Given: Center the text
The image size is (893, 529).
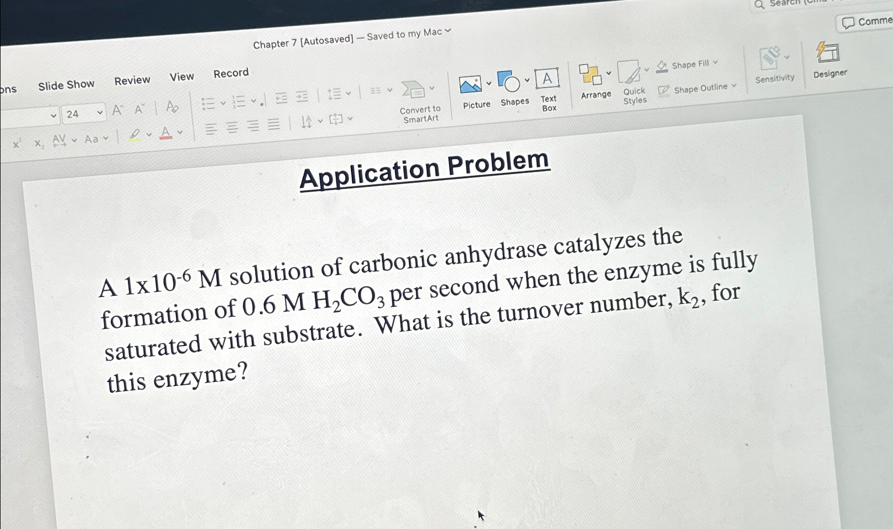Looking at the screenshot, I should tap(232, 128).
